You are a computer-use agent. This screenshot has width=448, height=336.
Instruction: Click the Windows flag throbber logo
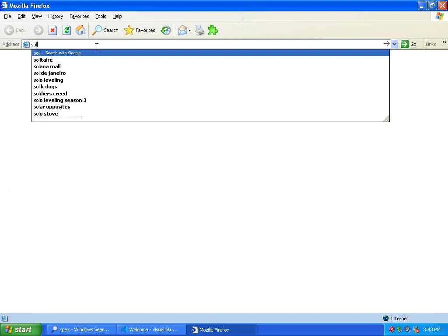(440, 16)
